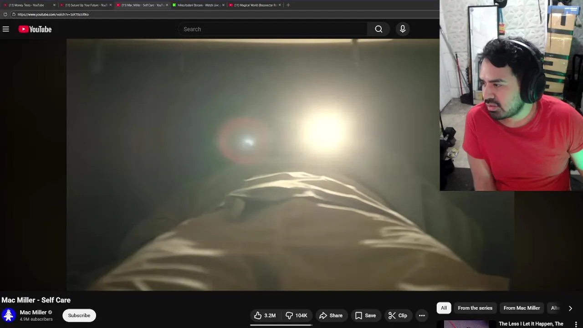Focus the YouTube search field
Image resolution: width=583 pixels, height=328 pixels.
[x=272, y=29]
